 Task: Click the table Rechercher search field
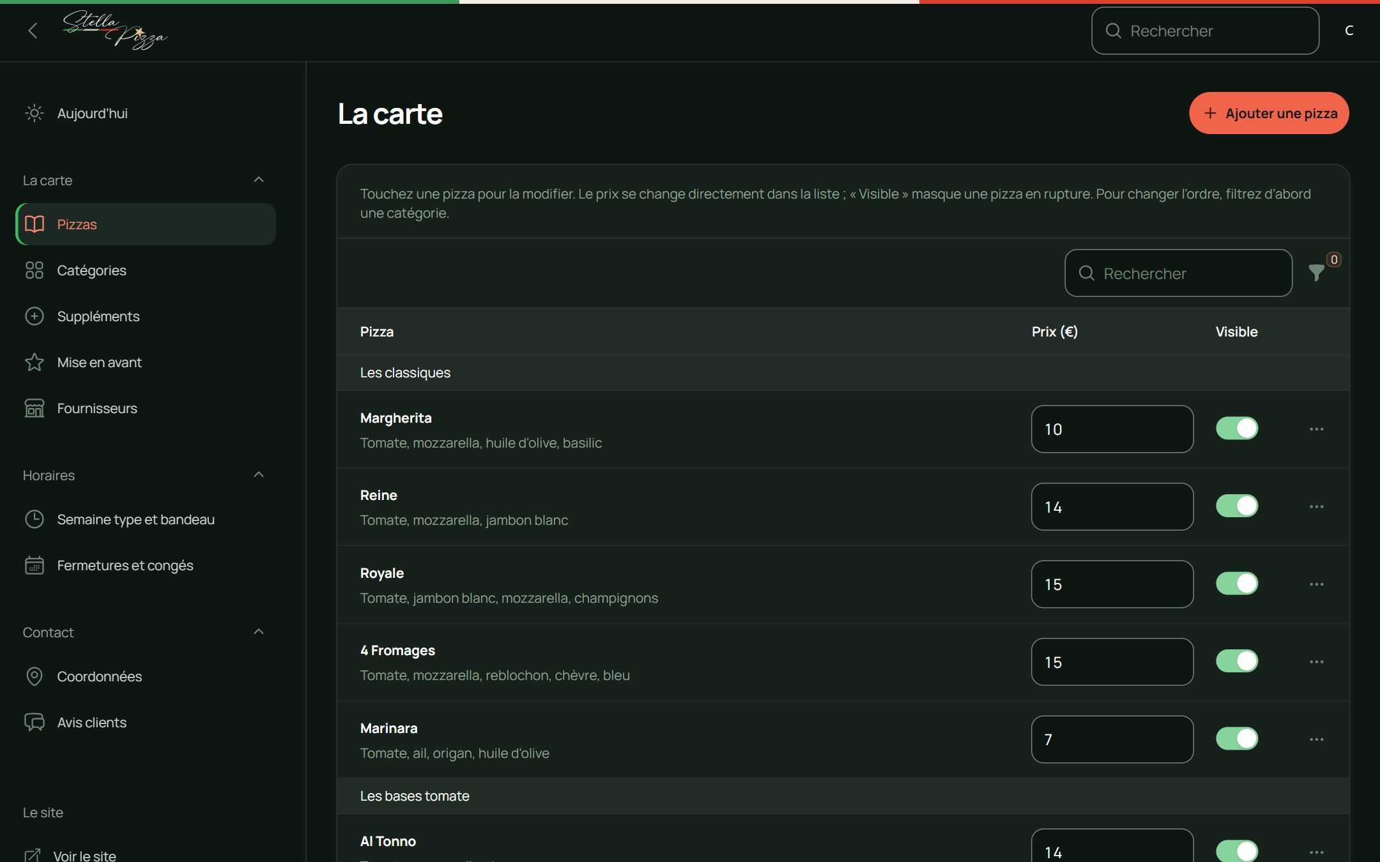1178,273
